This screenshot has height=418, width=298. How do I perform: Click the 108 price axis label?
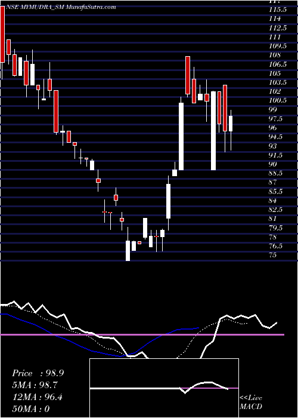[275, 55]
